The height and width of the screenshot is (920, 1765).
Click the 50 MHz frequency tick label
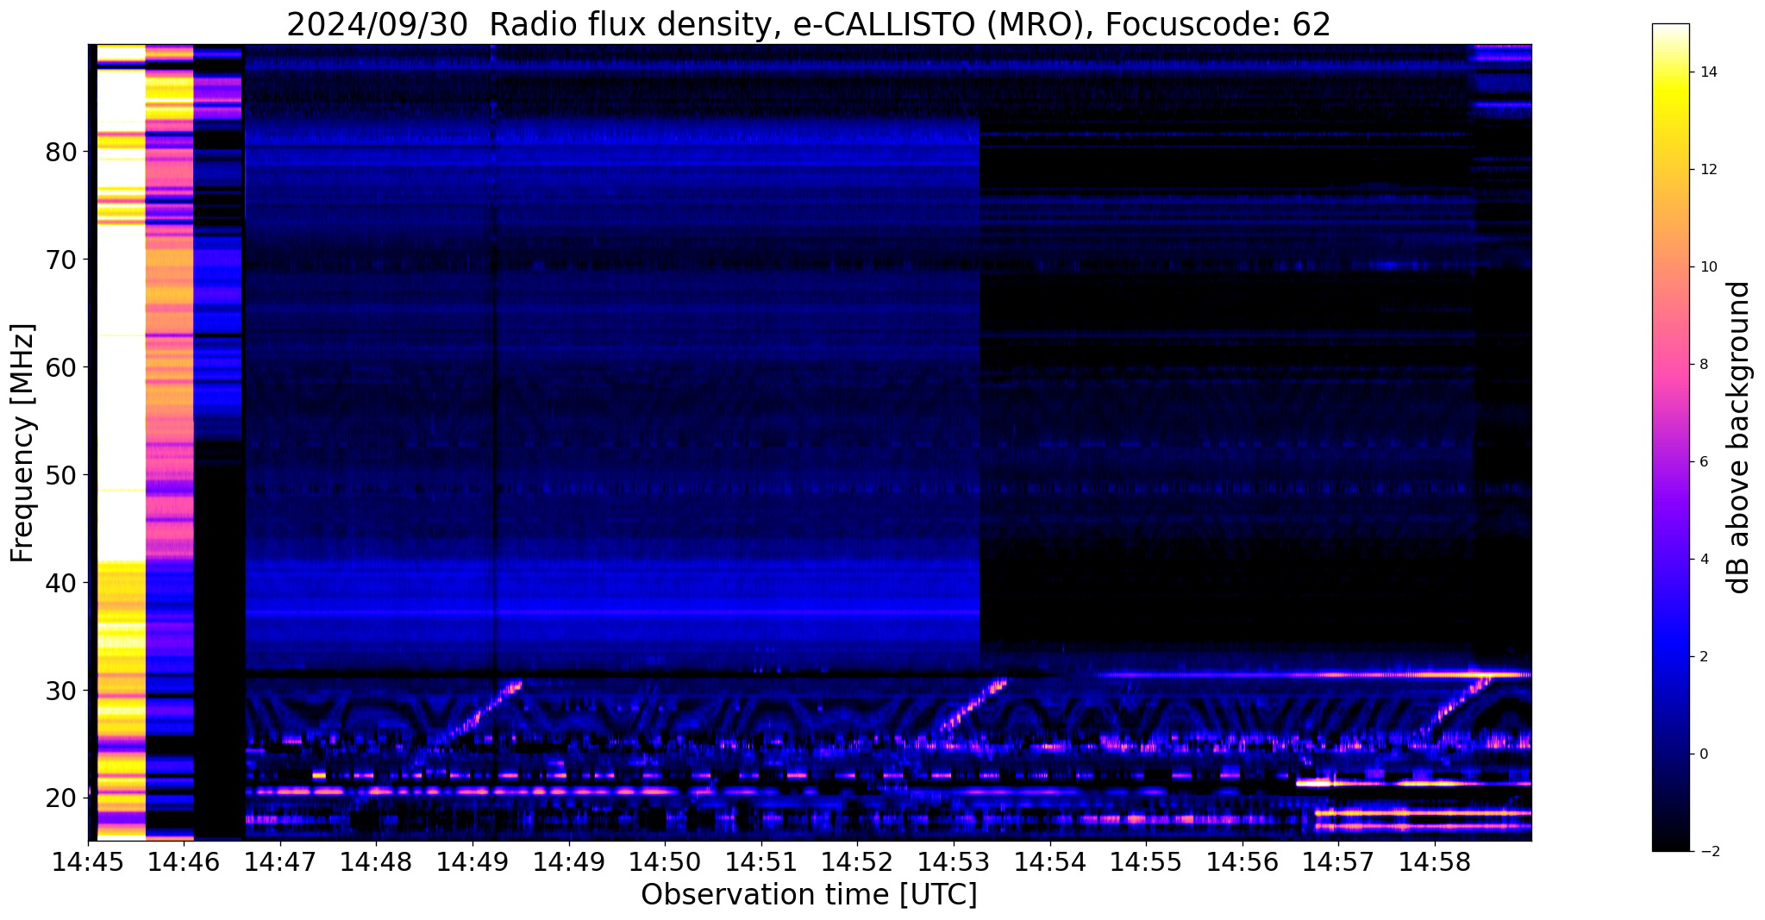tap(60, 476)
